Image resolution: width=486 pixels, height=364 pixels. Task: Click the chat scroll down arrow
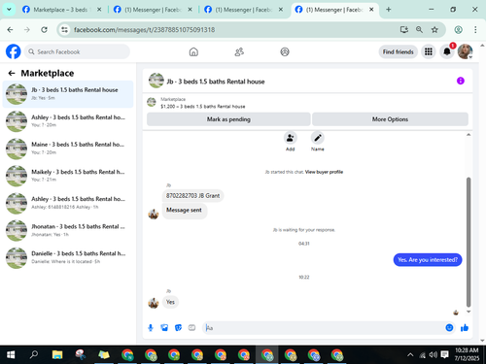469,312
